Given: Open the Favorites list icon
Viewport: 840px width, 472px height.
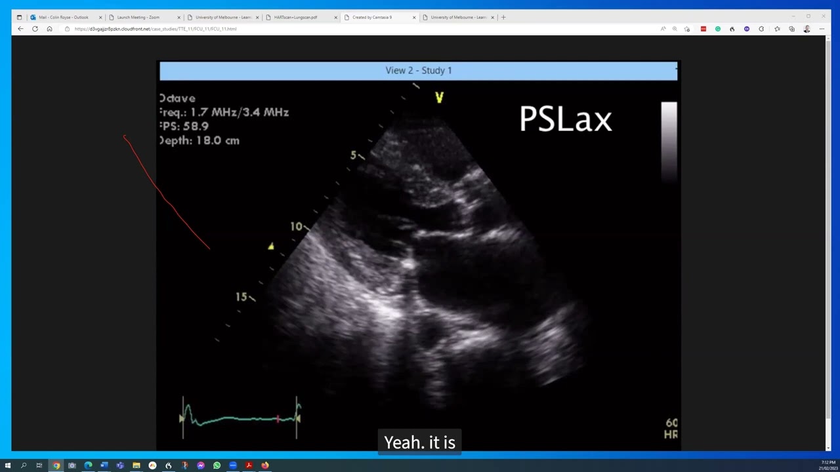Looking at the screenshot, I should tap(778, 29).
